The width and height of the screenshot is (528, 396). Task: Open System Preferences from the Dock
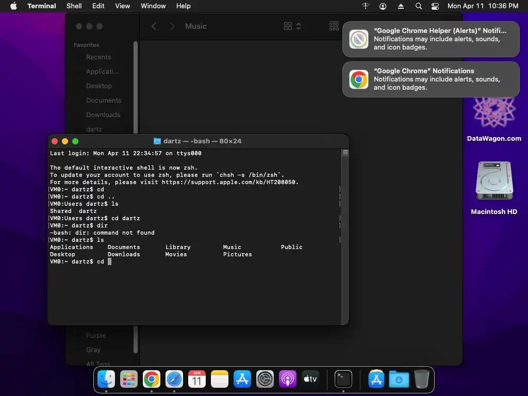[x=265, y=379]
